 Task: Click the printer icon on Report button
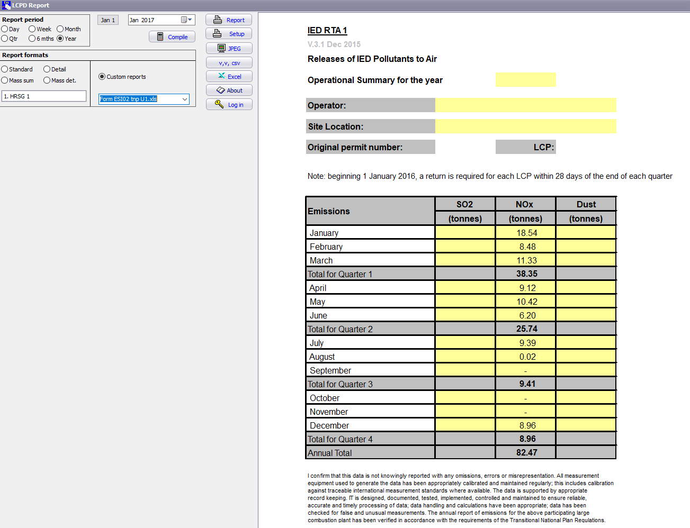point(218,20)
